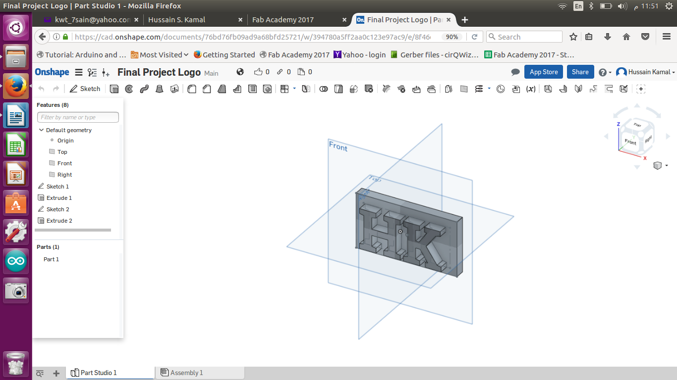Select the Sweep tool

[144, 89]
